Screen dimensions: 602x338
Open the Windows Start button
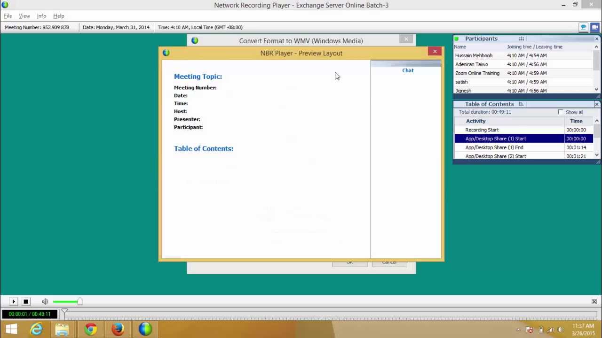tap(11, 329)
